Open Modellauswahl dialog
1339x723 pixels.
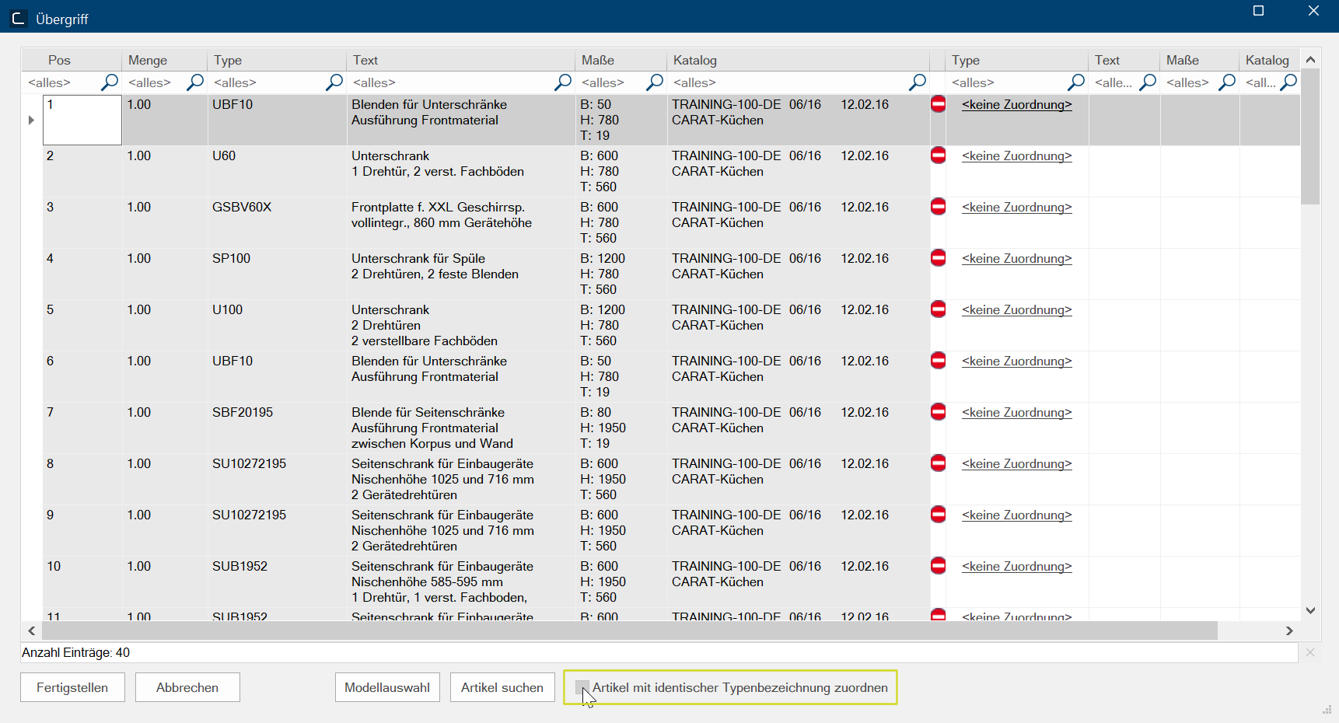coord(387,687)
